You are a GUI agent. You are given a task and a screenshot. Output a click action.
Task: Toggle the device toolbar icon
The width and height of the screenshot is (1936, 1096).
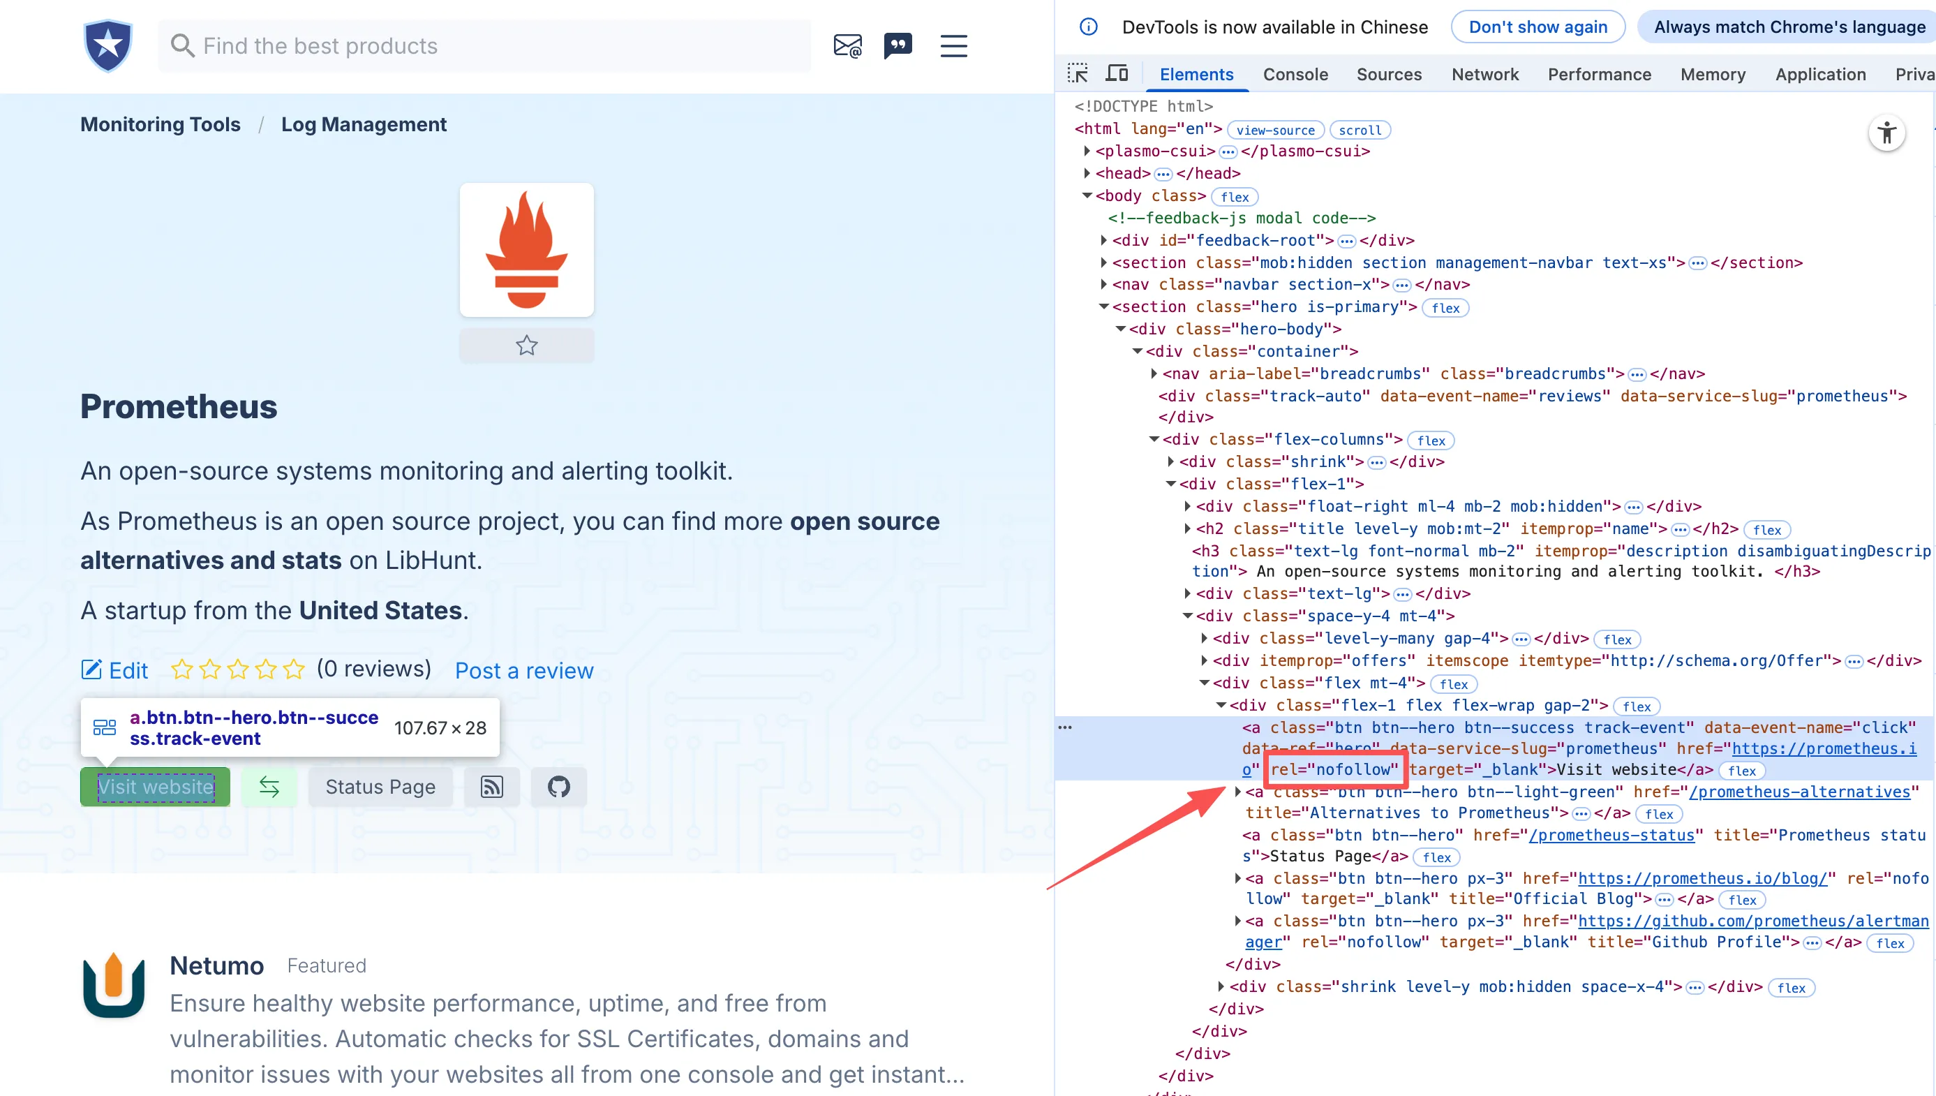coord(1117,74)
